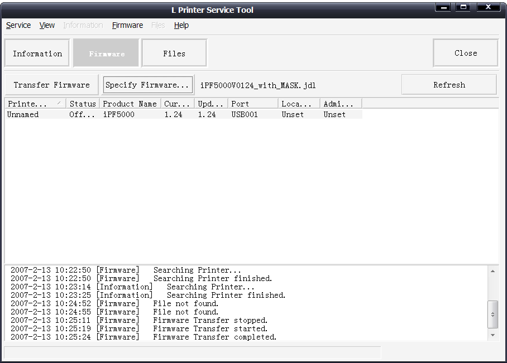Open the Help menu

coord(181,25)
